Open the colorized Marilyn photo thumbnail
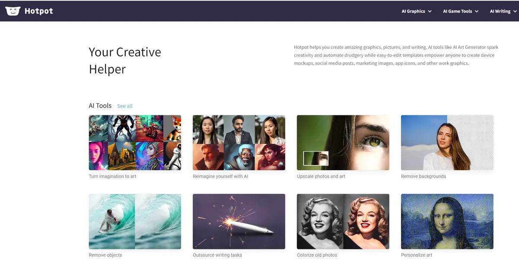Screen dimensions: 519x264 [x=343, y=221]
